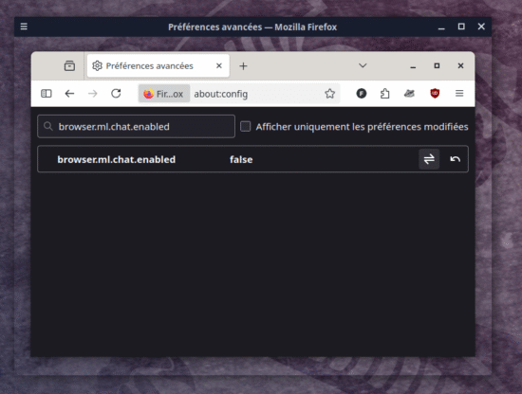Click the uBlock Origin shield icon
Viewport: 522px width, 394px height.
pyautogui.click(x=435, y=94)
